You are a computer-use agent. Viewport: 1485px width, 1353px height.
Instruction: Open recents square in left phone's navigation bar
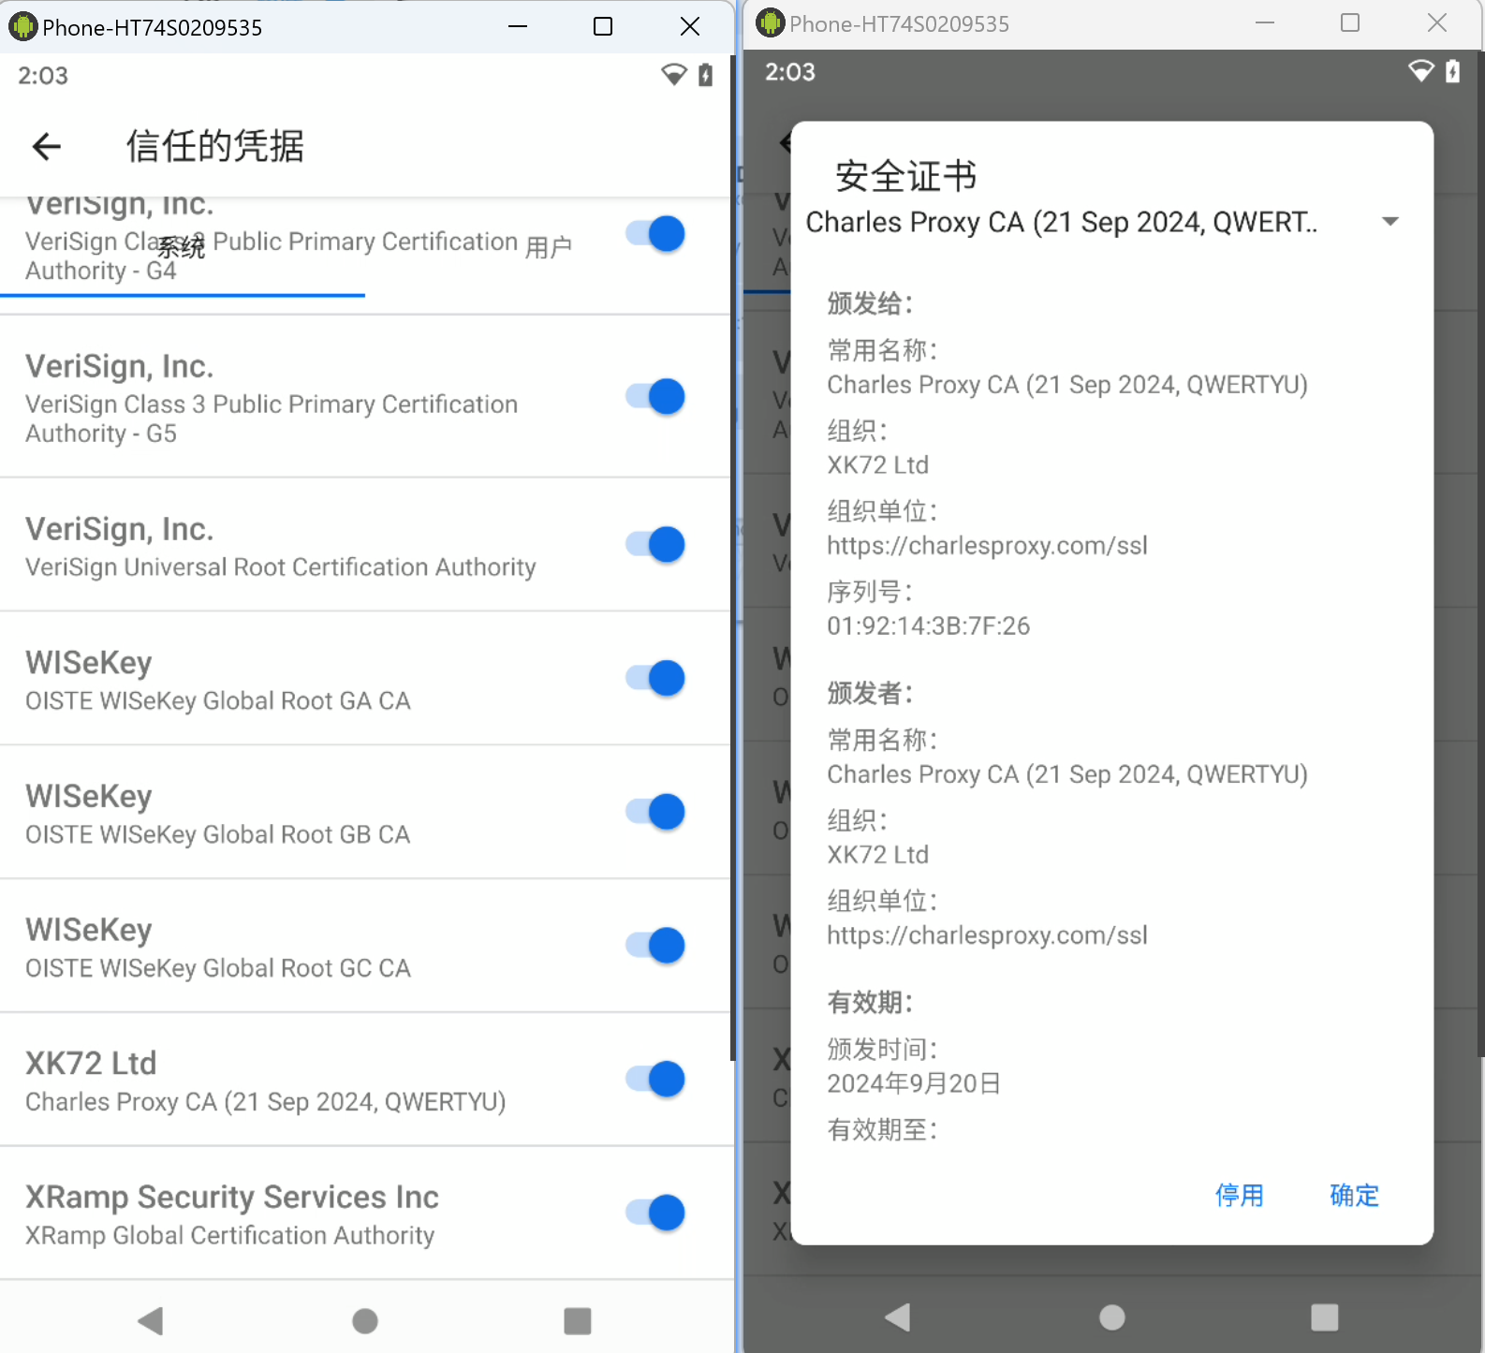pos(577,1320)
